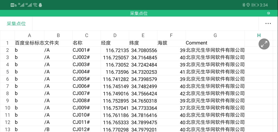This screenshot has width=278, height=132.
Task: Select column H header
Action: [258, 35]
